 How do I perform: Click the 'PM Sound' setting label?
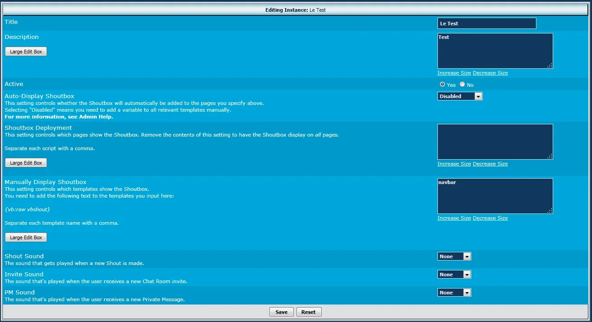(x=19, y=292)
